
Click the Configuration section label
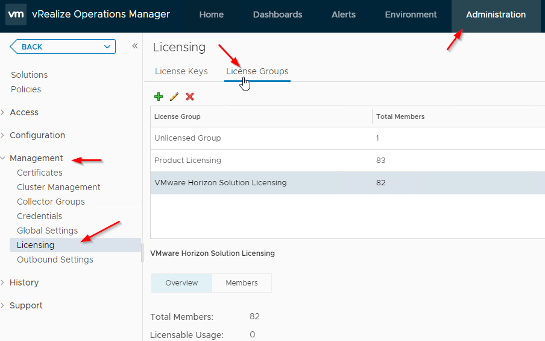click(x=37, y=135)
